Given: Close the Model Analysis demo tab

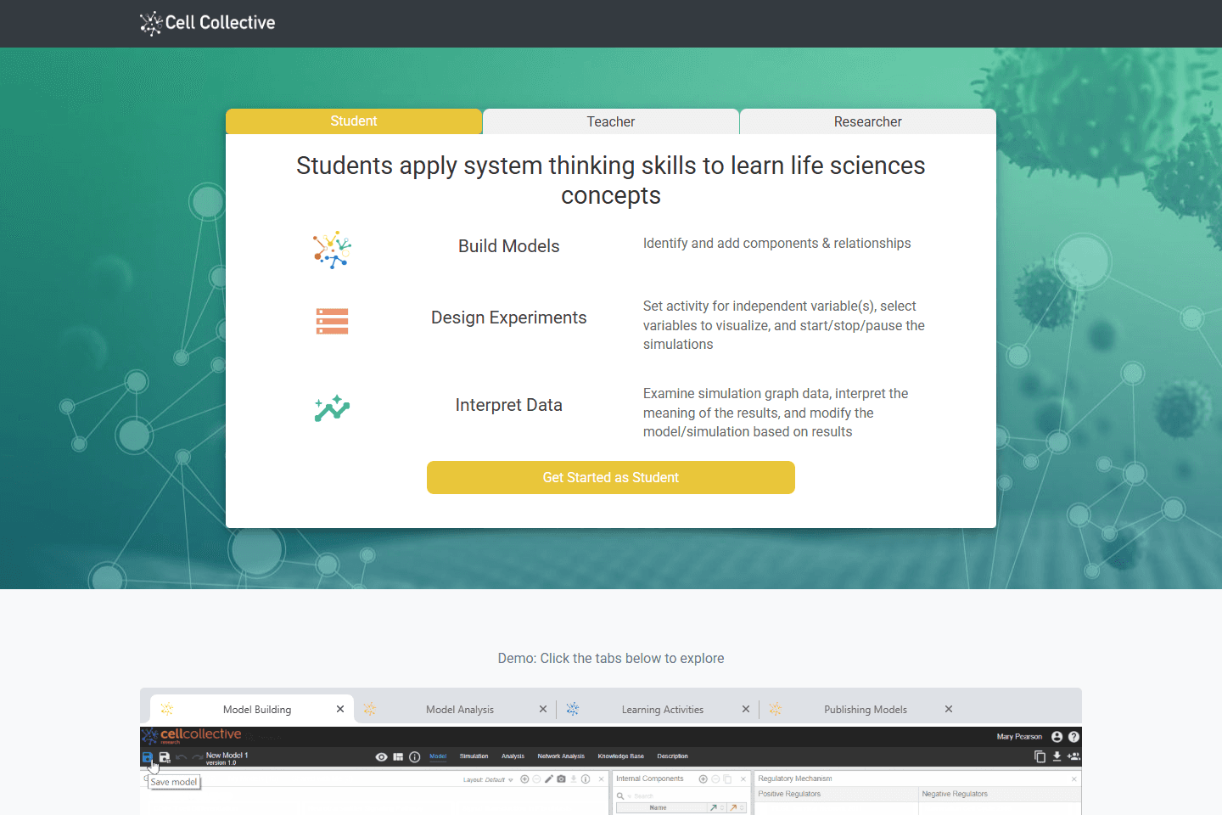Looking at the screenshot, I should (543, 709).
